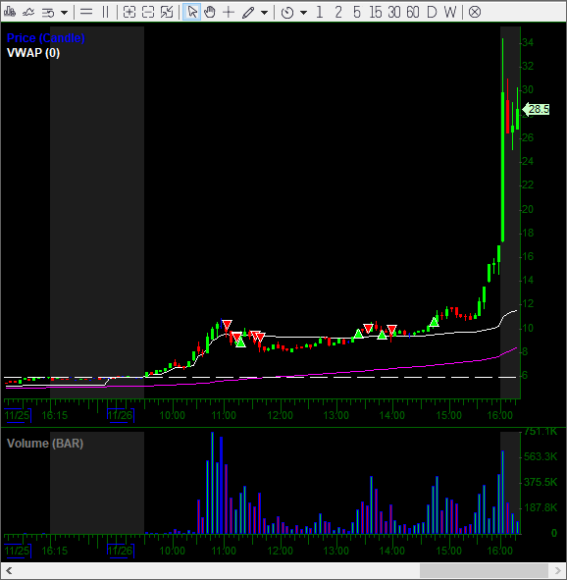Screen dimensions: 567x580
Task: Expand the time period dropdown arrow
Action: 303,13
